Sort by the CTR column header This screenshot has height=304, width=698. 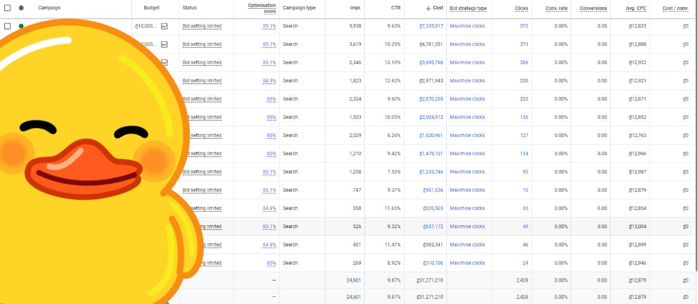[396, 8]
